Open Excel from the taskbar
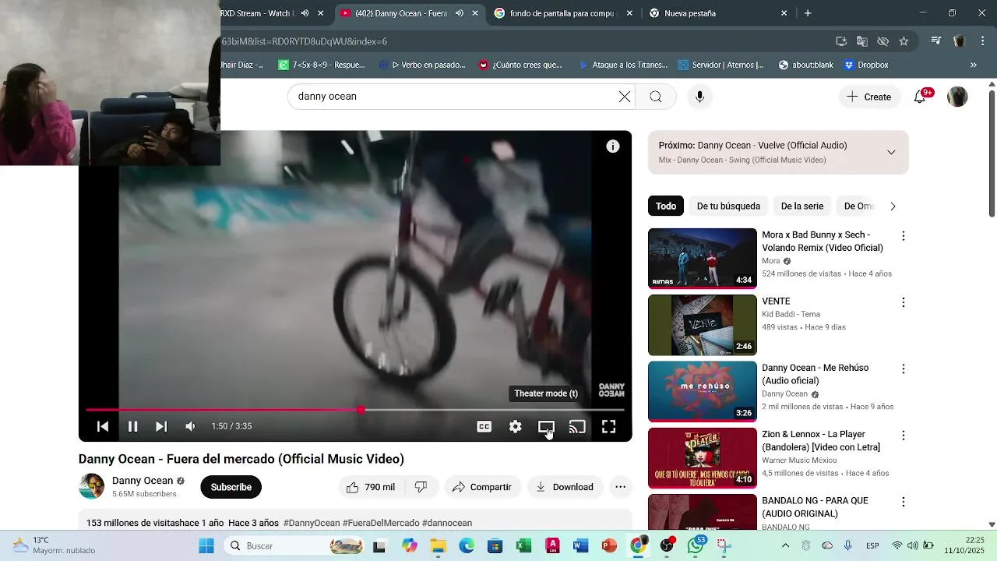The width and height of the screenshot is (997, 561). (523, 546)
